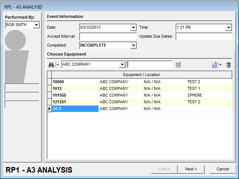The image size is (239, 179).
Task: Click the magnifier preview icon
Action: [214, 65]
